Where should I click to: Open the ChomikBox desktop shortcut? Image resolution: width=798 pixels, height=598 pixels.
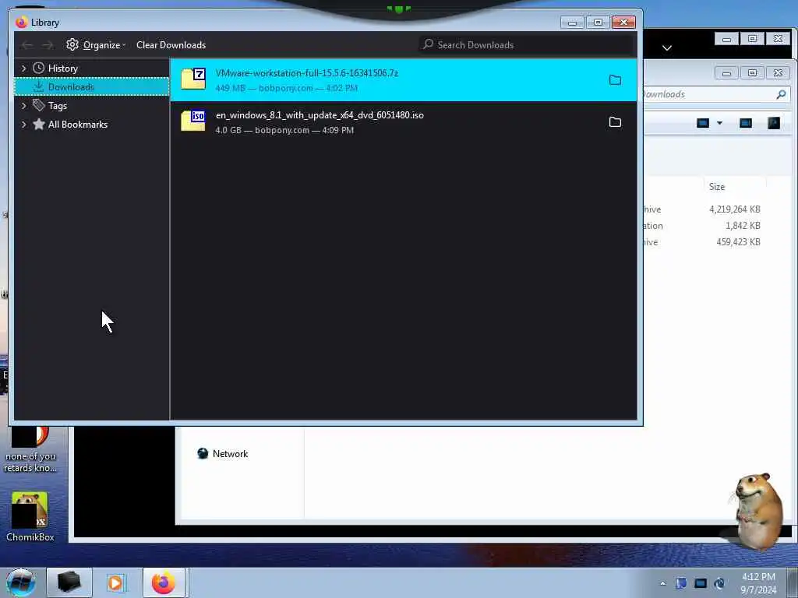tap(30, 517)
